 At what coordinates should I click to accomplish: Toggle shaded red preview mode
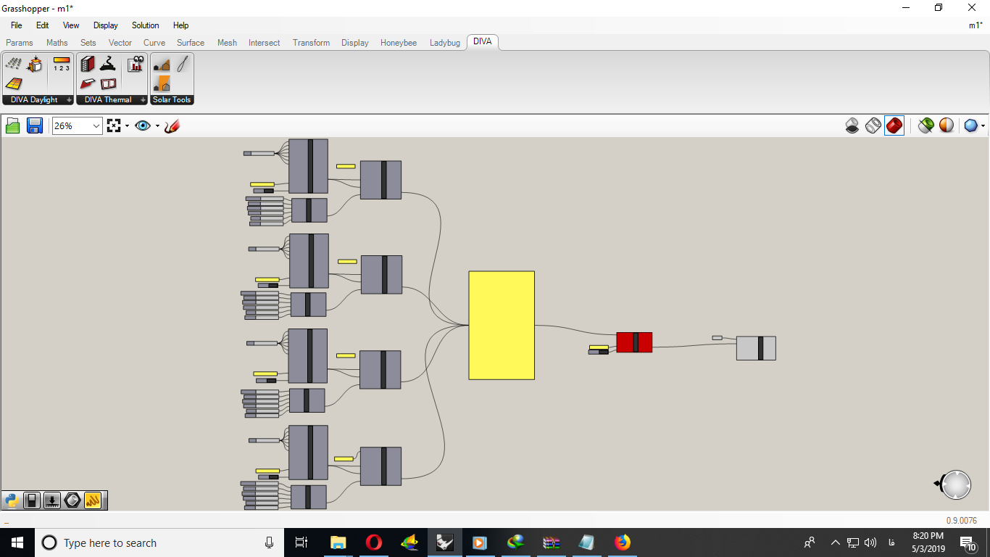point(894,125)
